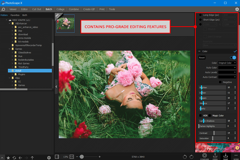Image resolution: width=240 pixels, height=160 pixels.
Task: Open the Auto Levels dropdown
Action: pos(227,72)
